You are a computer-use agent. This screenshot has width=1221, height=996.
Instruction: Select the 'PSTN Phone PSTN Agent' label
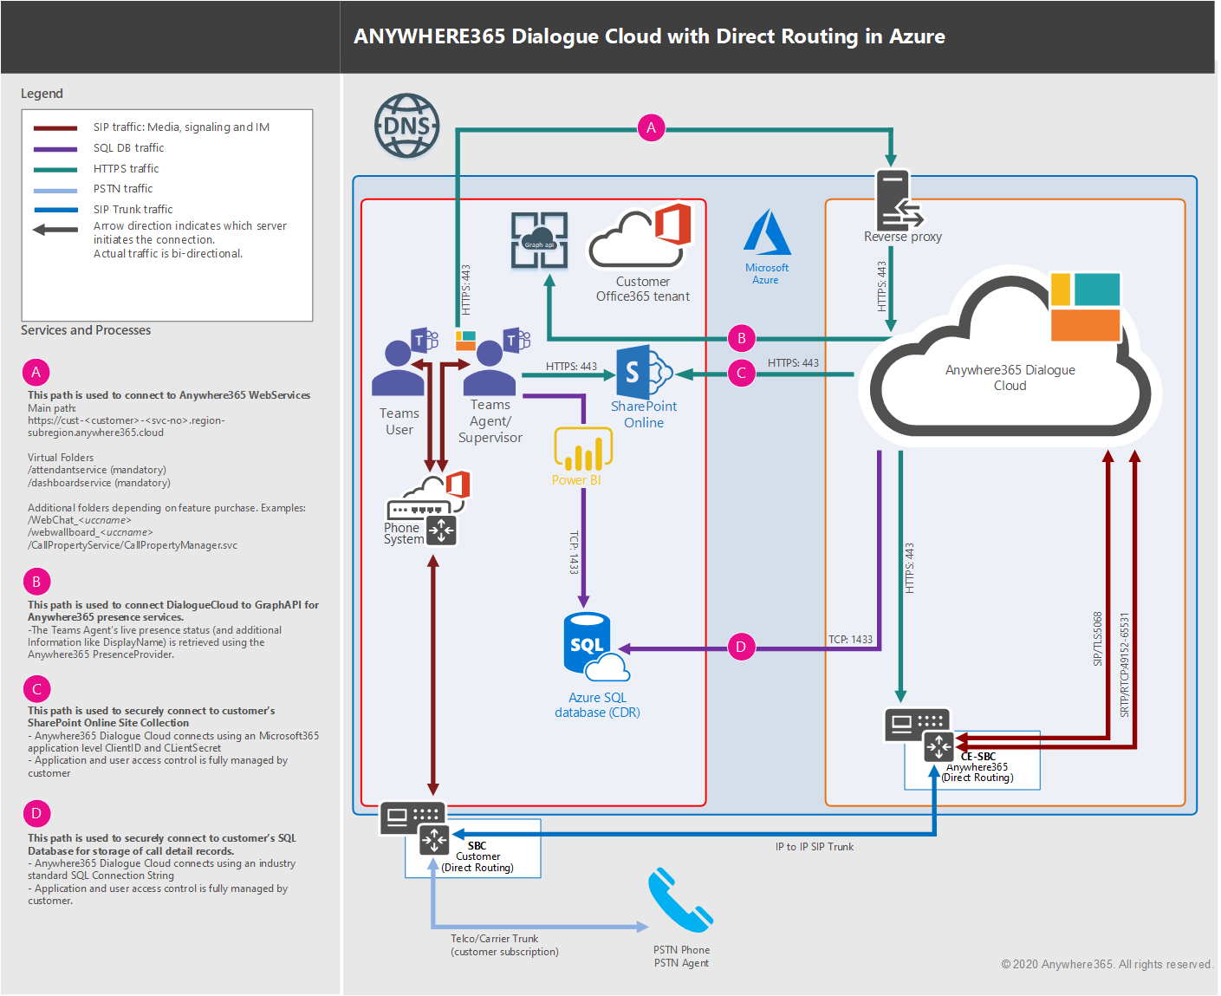point(681,957)
